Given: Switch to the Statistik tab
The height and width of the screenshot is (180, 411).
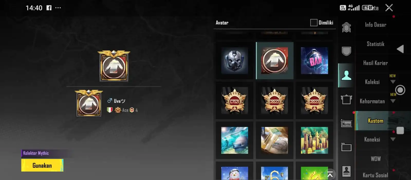Looking at the screenshot, I should click(375, 44).
